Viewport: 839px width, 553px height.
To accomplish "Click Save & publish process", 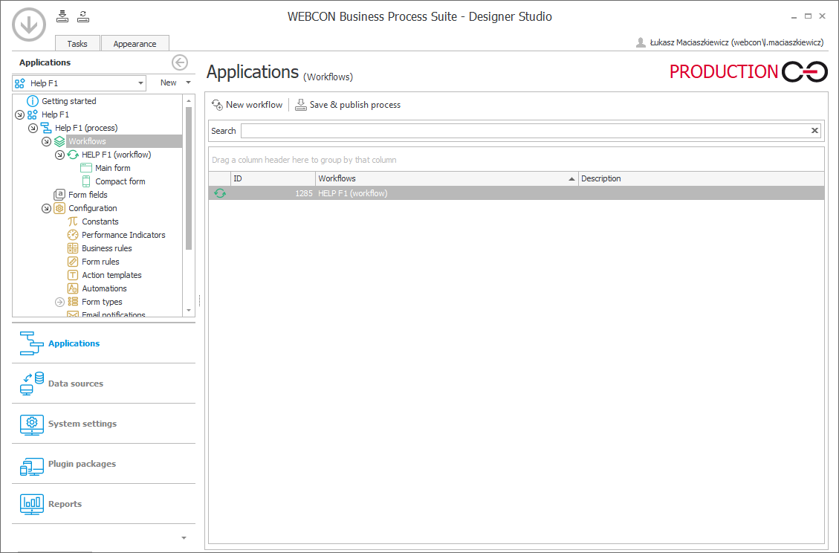I will point(348,105).
